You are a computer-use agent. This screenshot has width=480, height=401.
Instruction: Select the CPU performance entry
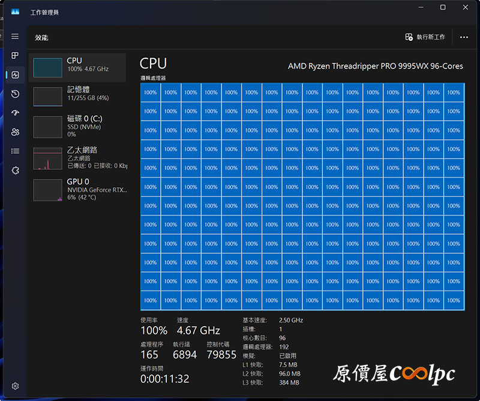(77, 68)
